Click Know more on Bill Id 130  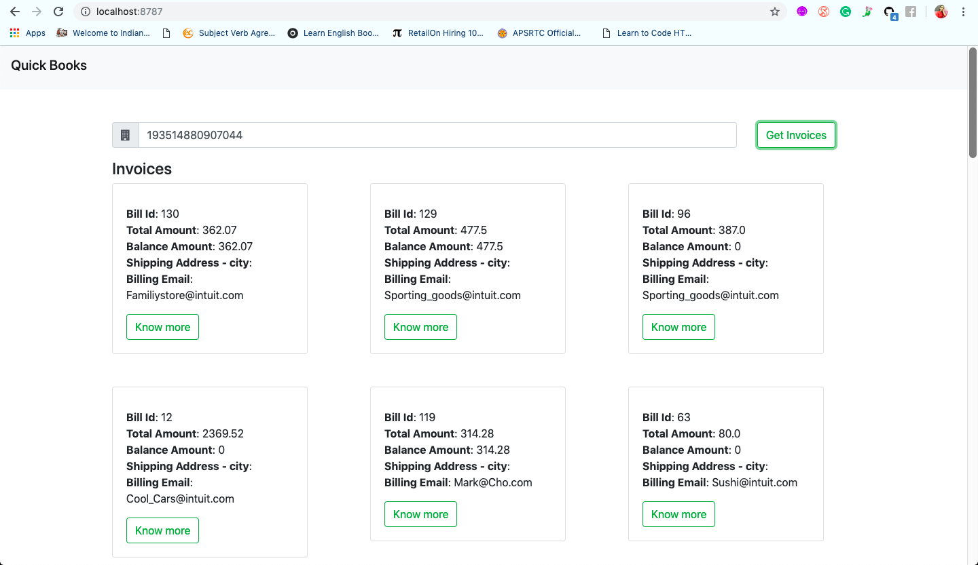point(162,327)
